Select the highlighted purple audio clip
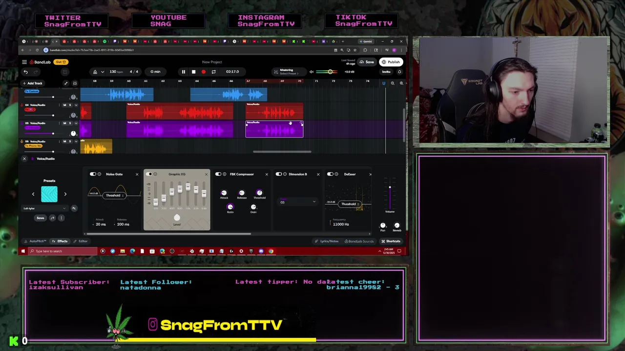The width and height of the screenshot is (625, 351). coord(274,130)
